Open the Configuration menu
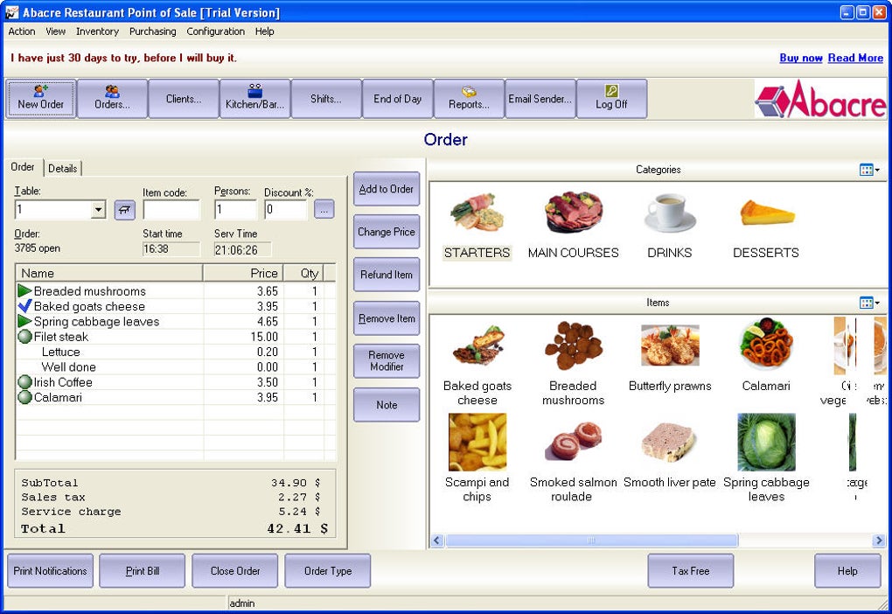 point(216,31)
